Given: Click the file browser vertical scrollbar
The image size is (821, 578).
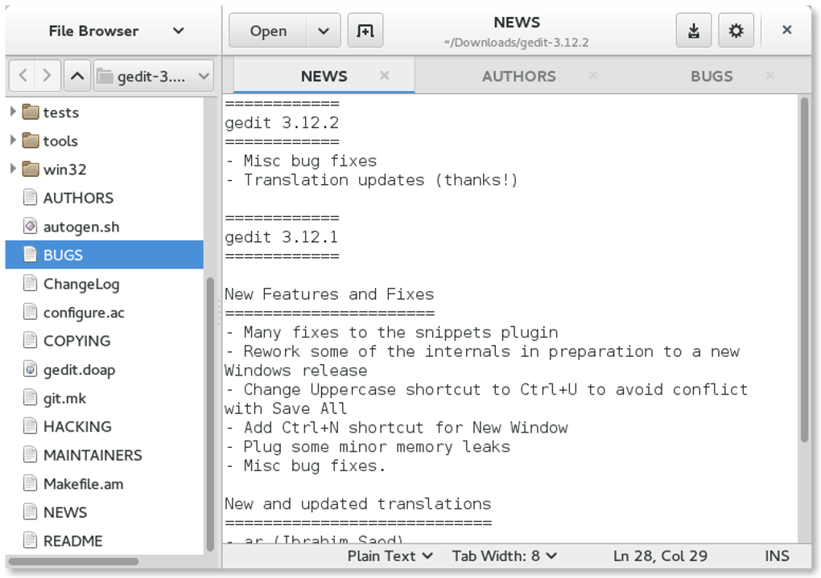Looking at the screenshot, I should pyautogui.click(x=210, y=413).
